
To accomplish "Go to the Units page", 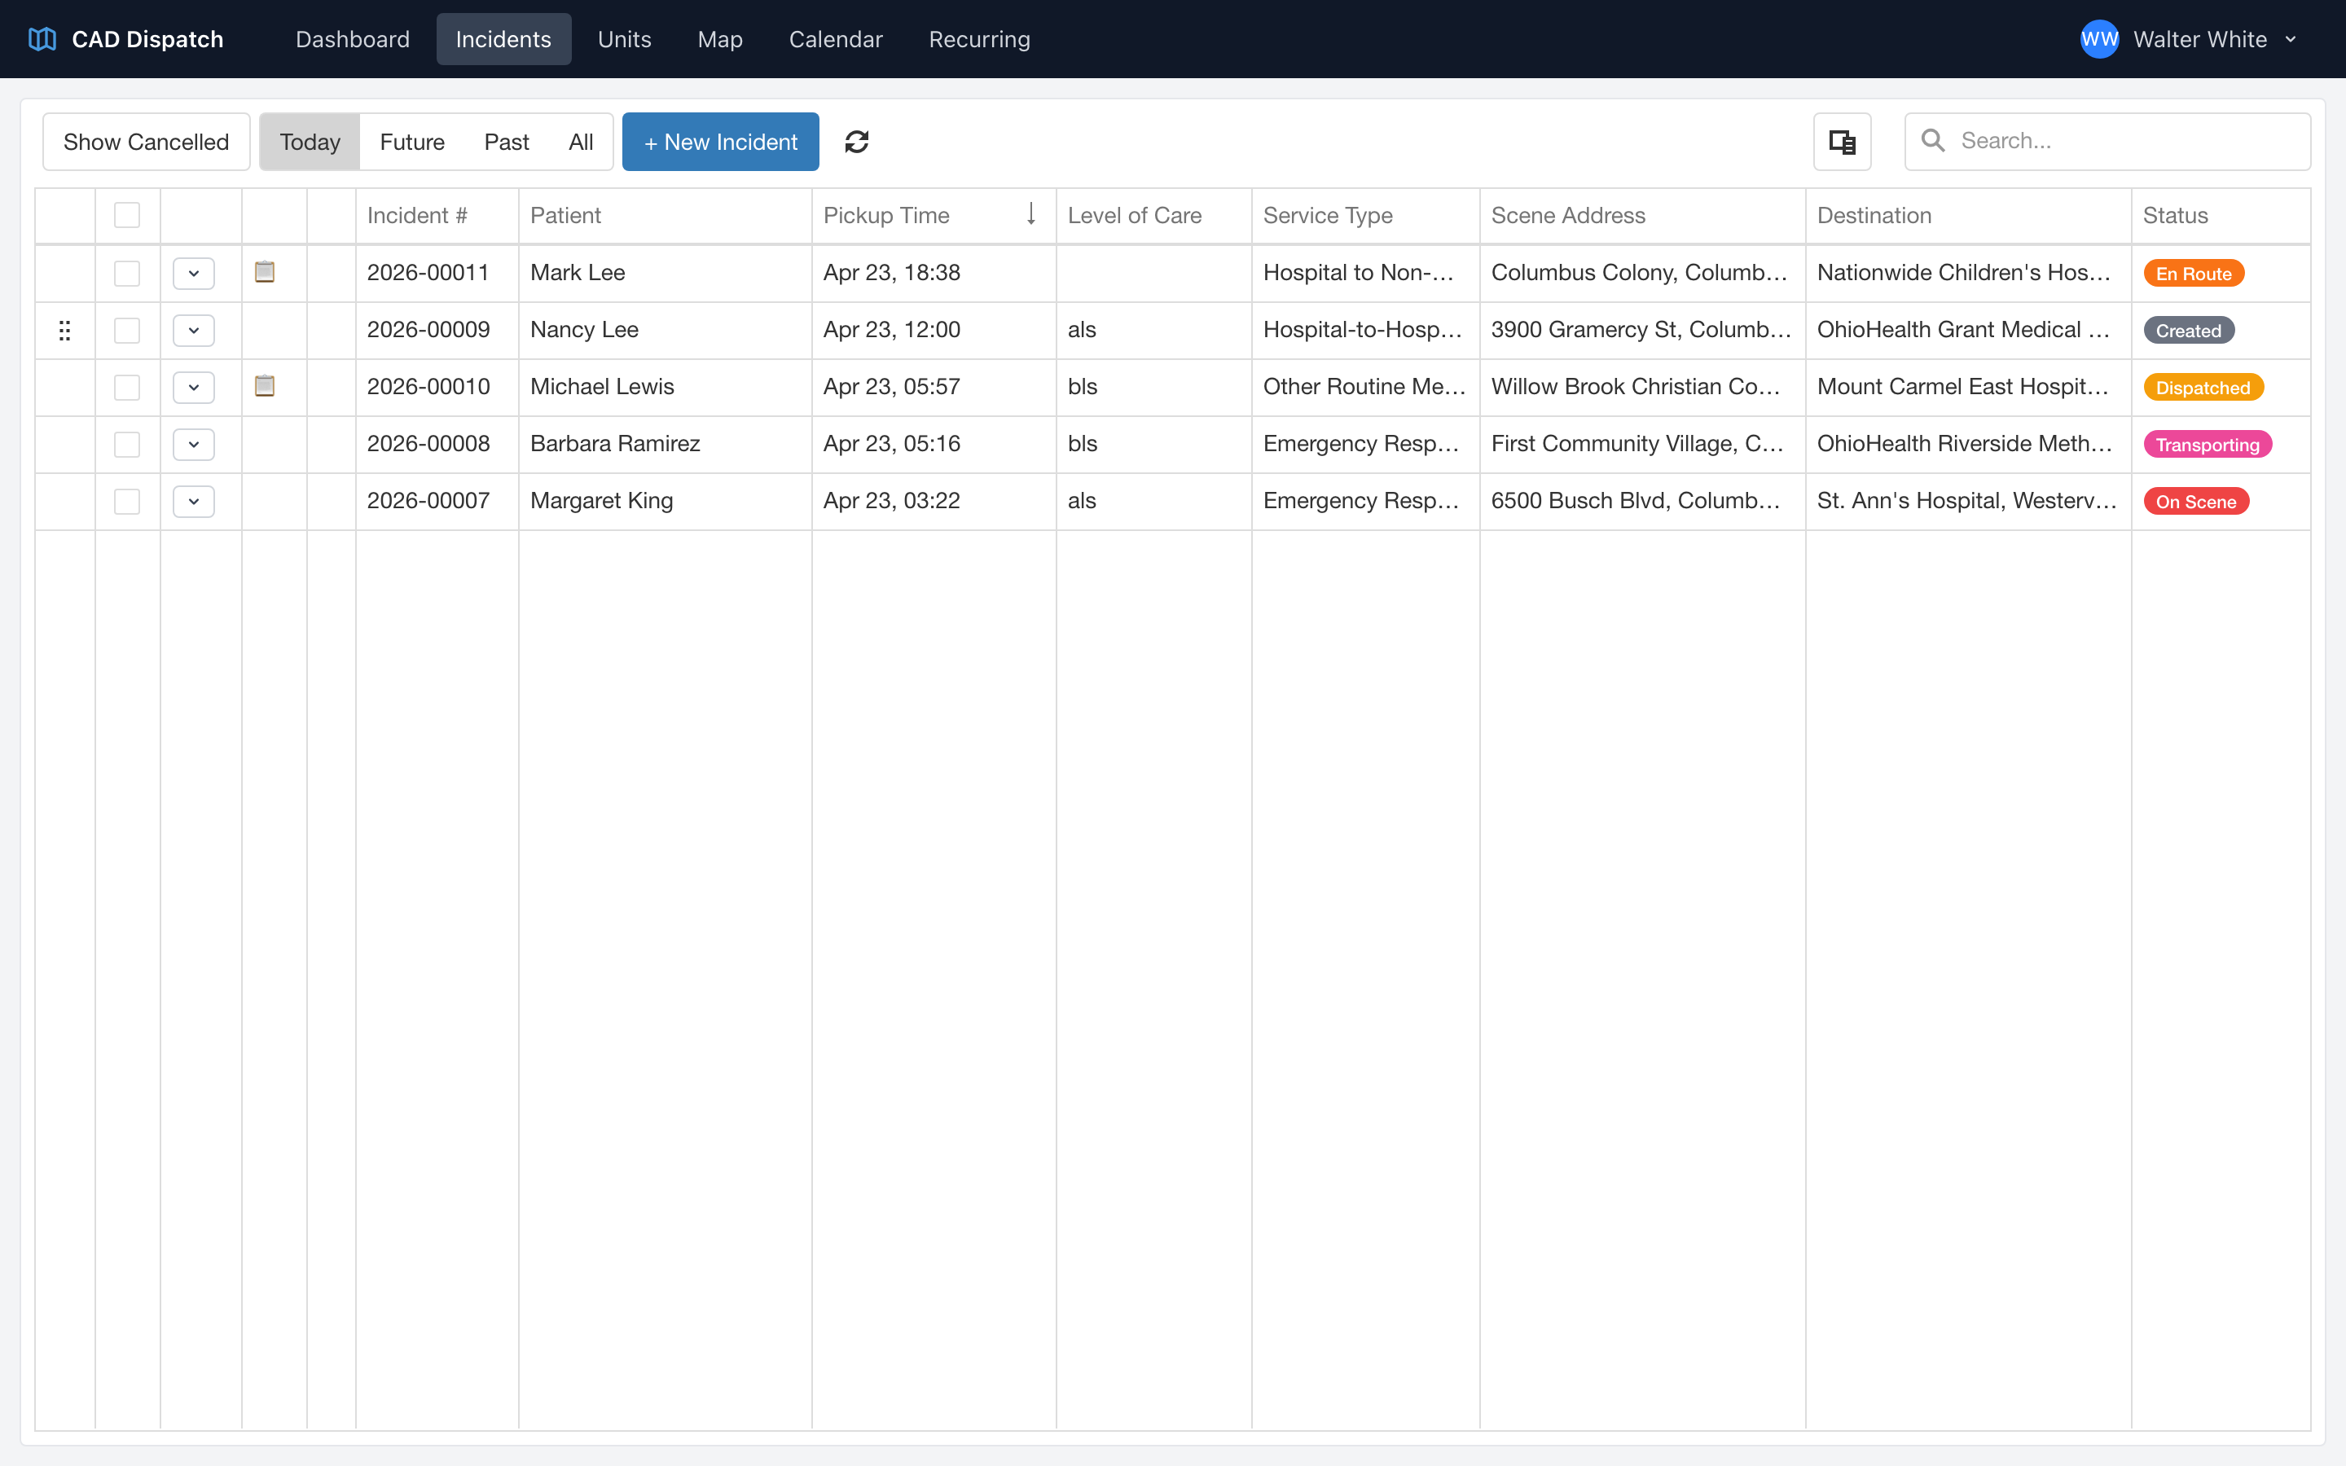I will click(x=624, y=39).
